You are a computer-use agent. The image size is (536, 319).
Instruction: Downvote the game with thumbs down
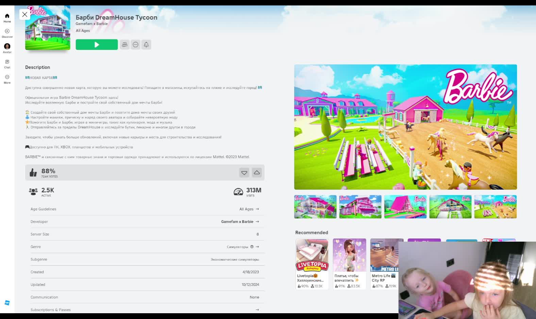(244, 173)
